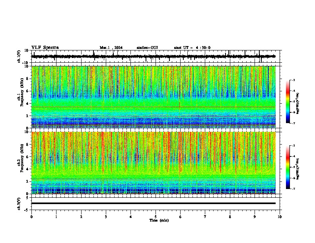The height and width of the screenshot is (243, 315).
Task: Click the ch.3(V) flat trace line
Action: [154, 203]
